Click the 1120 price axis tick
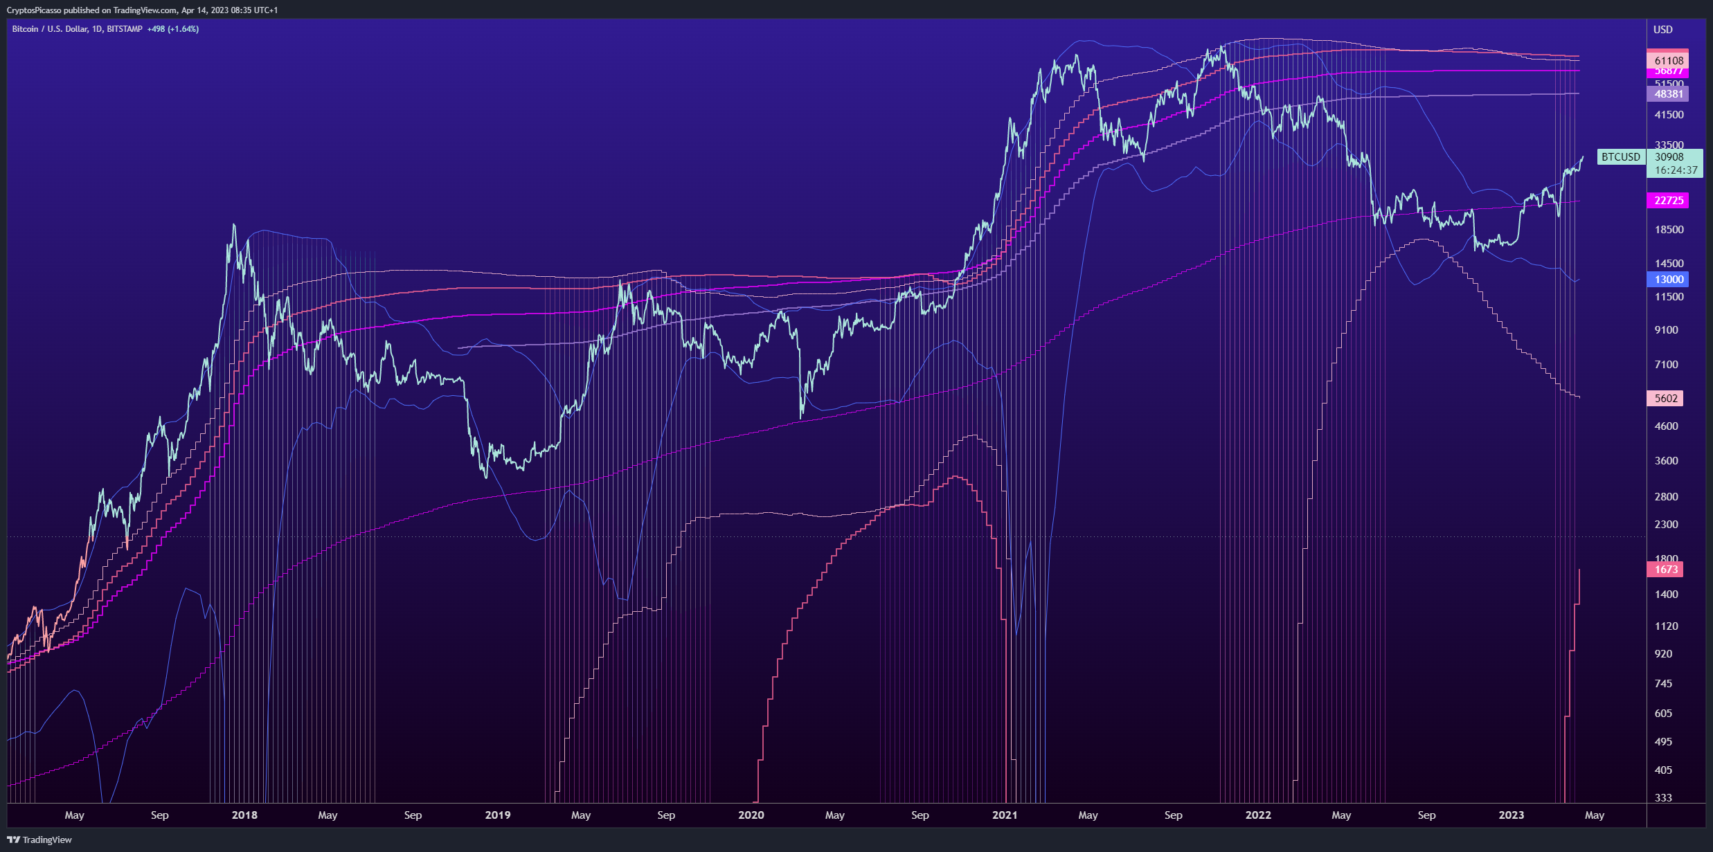 pos(1667,626)
